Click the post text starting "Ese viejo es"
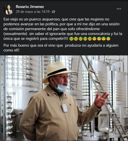Image resolution: width=128 pixels, height=141 pixels. click(63, 29)
